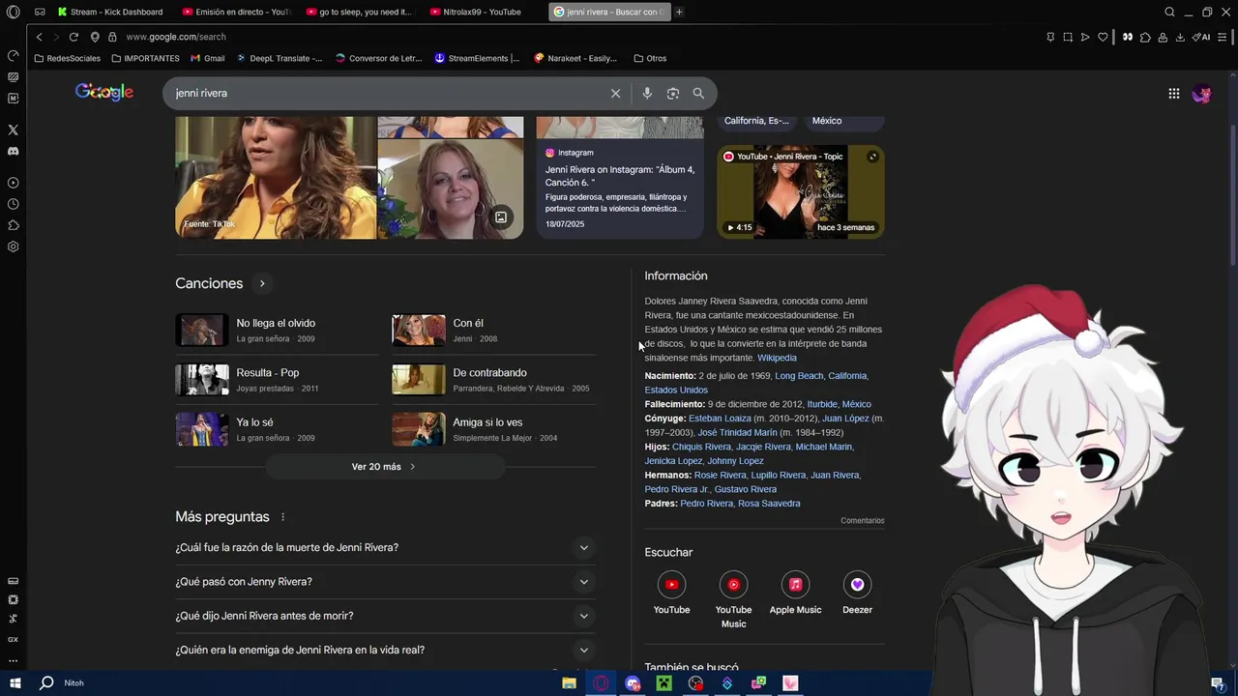Listen on YouTube Music
Image resolution: width=1238 pixels, height=696 pixels.
(733, 599)
